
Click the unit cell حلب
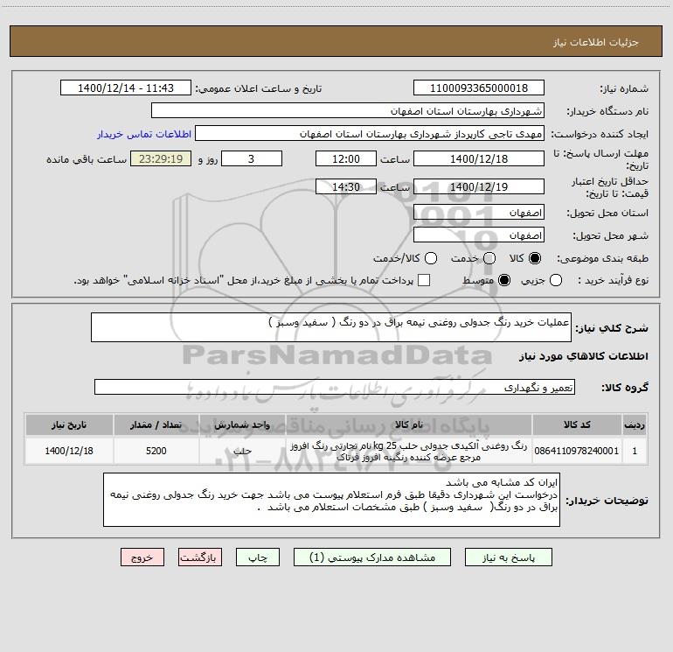click(242, 451)
